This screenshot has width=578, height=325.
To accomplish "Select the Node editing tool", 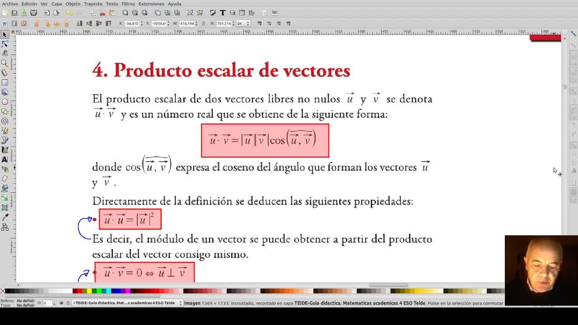I will pyautogui.click(x=5, y=44).
